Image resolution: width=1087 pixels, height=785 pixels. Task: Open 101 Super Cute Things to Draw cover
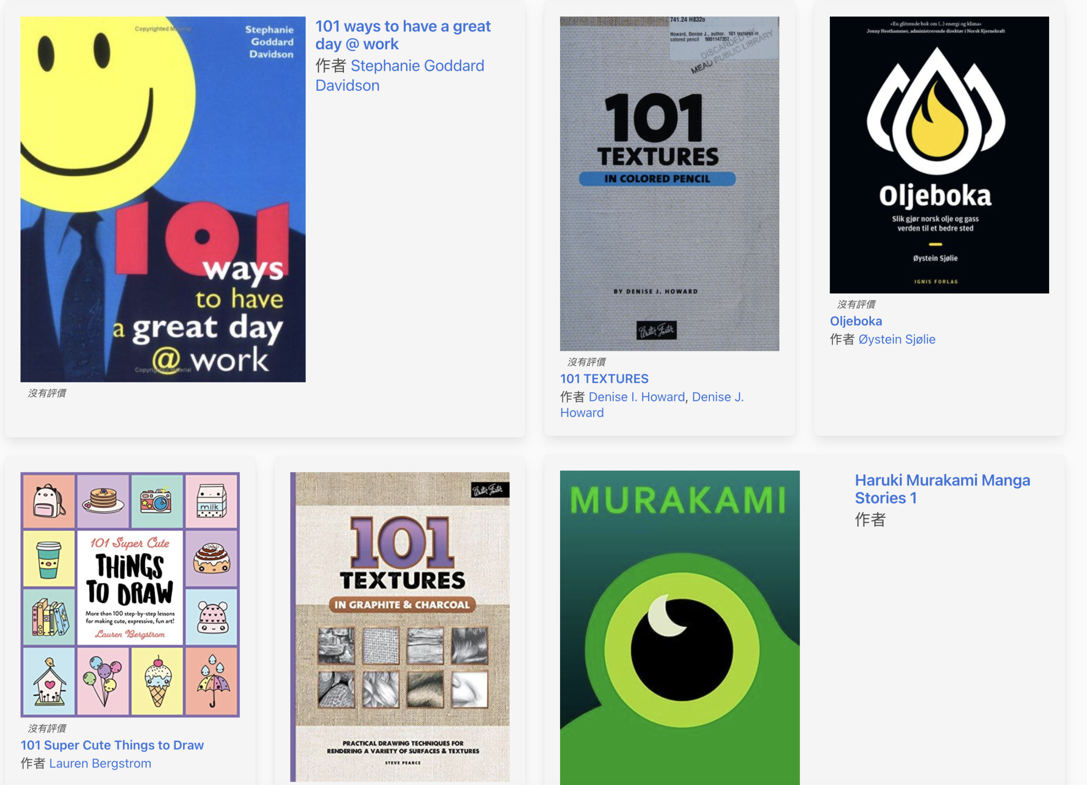click(x=130, y=594)
